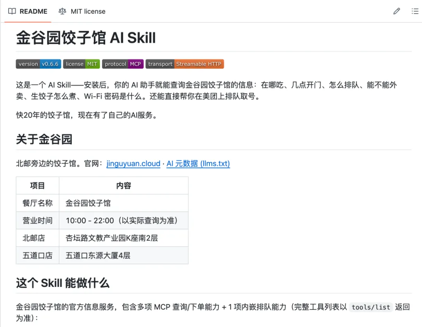Click the 杏坛路文教产业园K座南2层 address cell

point(123,238)
